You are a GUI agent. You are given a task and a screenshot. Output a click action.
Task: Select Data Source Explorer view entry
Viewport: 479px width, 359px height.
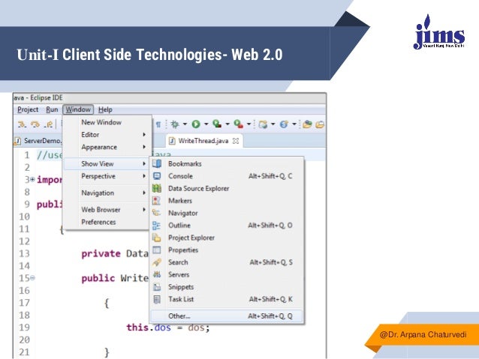pos(227,189)
